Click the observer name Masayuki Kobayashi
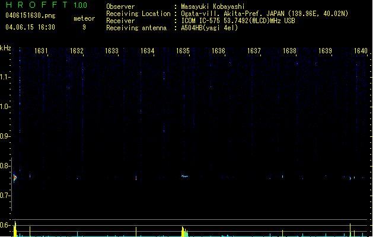 tap(213, 7)
